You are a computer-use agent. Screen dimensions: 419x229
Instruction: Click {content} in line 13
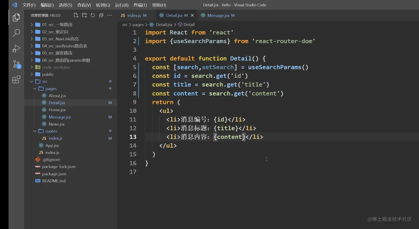tap(229, 137)
